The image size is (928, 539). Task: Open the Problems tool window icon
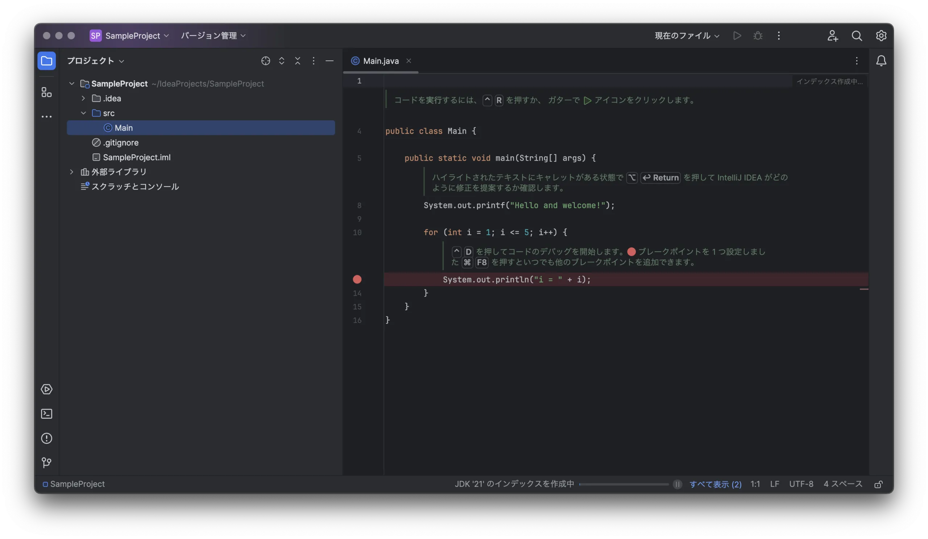(x=46, y=438)
